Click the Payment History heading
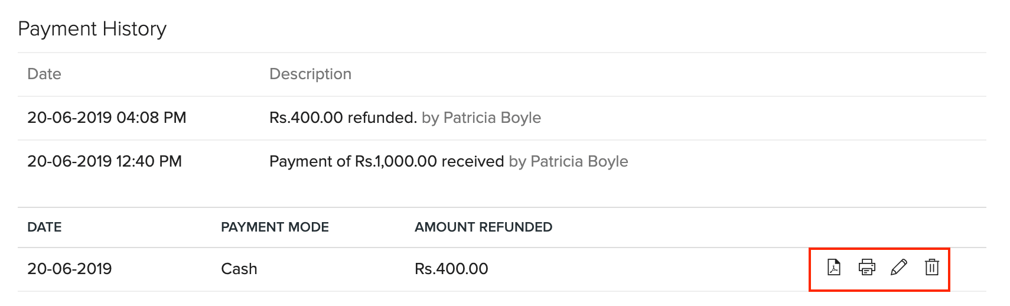Image resolution: width=1010 pixels, height=306 pixels. (x=92, y=29)
